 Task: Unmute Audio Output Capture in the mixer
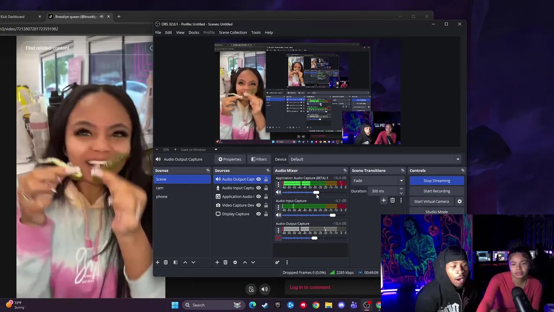(278, 238)
